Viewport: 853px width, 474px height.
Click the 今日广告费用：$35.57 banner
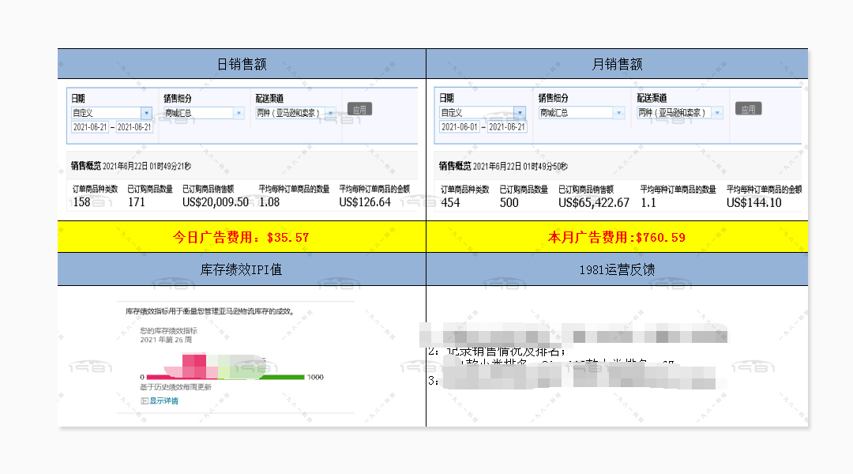[242, 237]
